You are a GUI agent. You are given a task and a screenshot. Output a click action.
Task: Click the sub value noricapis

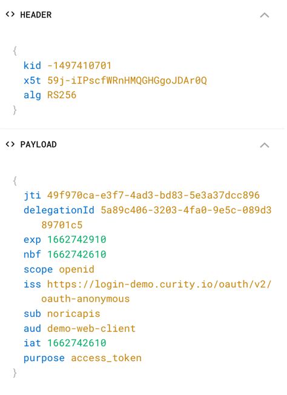[74, 314]
